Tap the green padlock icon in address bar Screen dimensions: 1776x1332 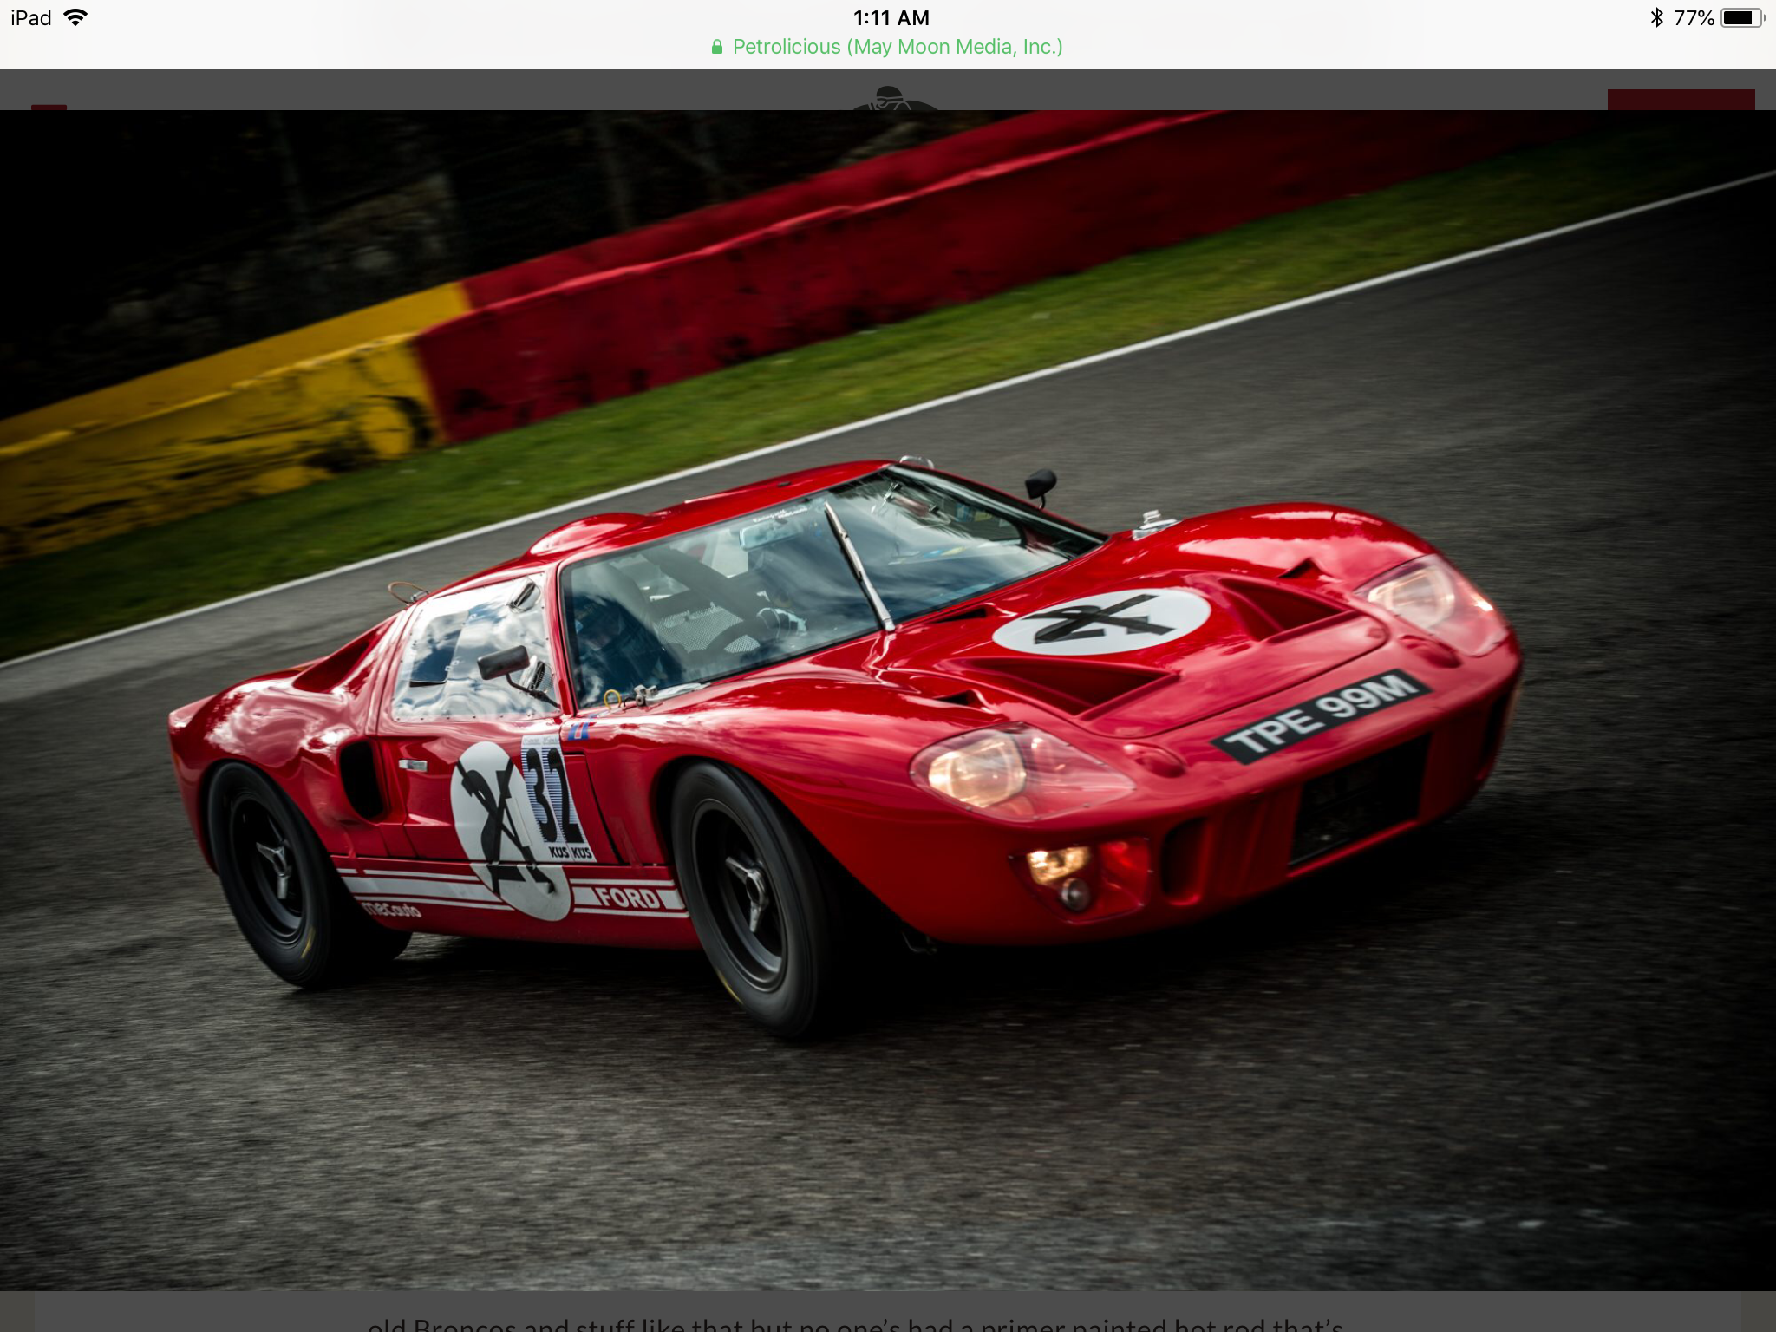pos(717,47)
